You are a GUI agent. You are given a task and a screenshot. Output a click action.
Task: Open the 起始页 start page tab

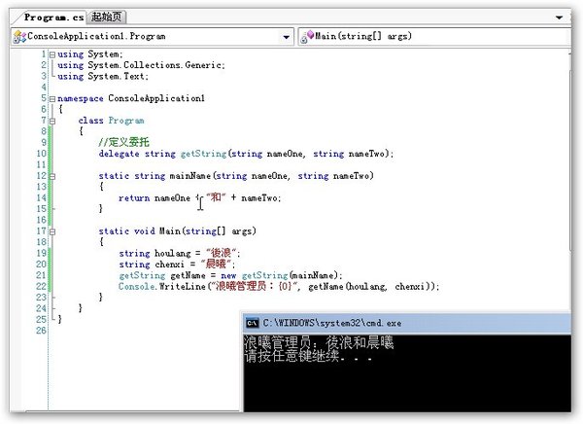(x=105, y=17)
